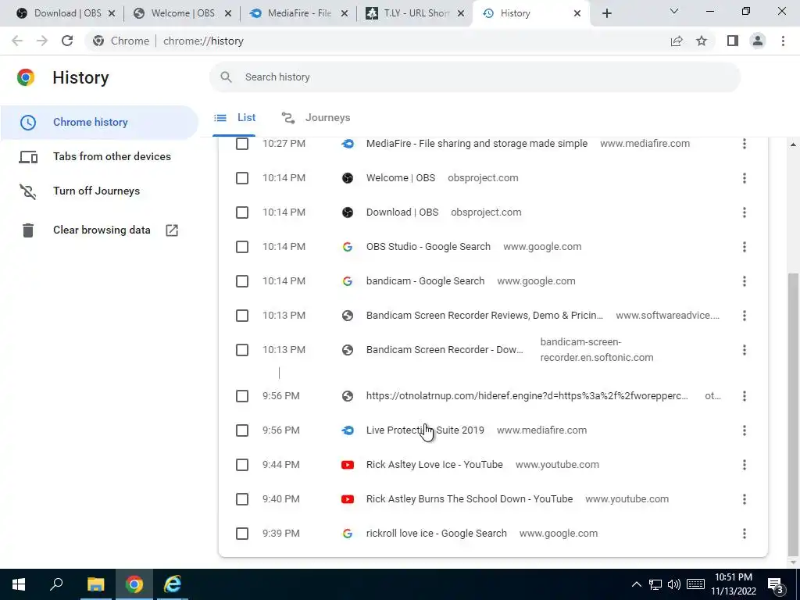Open actions menu for MediaFire 10:27 PM entry
The width and height of the screenshot is (800, 600).
coord(744,144)
